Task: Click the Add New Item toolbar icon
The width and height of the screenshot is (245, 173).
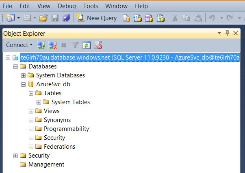Action: click(27, 18)
